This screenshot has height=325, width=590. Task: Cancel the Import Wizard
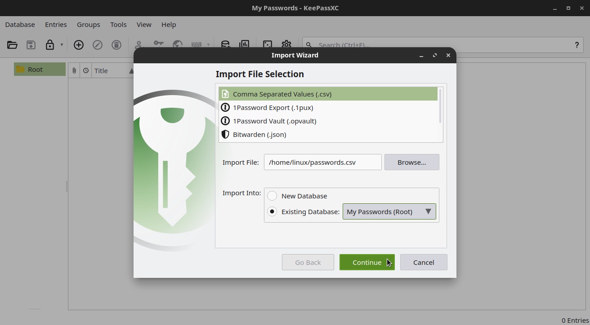[424, 262]
